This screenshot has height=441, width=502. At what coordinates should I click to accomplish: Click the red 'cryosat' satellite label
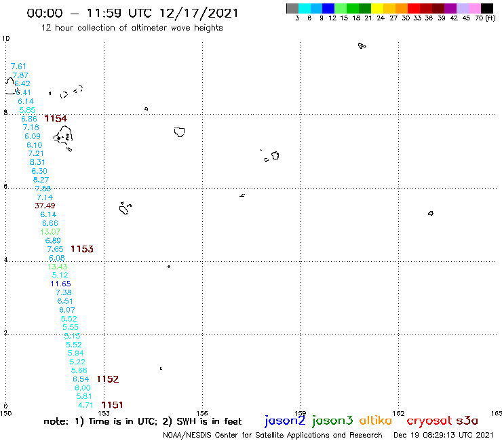pos(429,421)
